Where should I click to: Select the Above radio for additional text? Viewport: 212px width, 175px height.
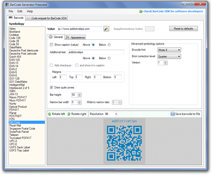click(x=93, y=58)
